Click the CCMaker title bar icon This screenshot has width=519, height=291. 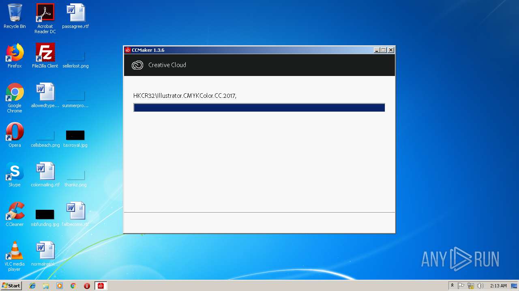(128, 50)
